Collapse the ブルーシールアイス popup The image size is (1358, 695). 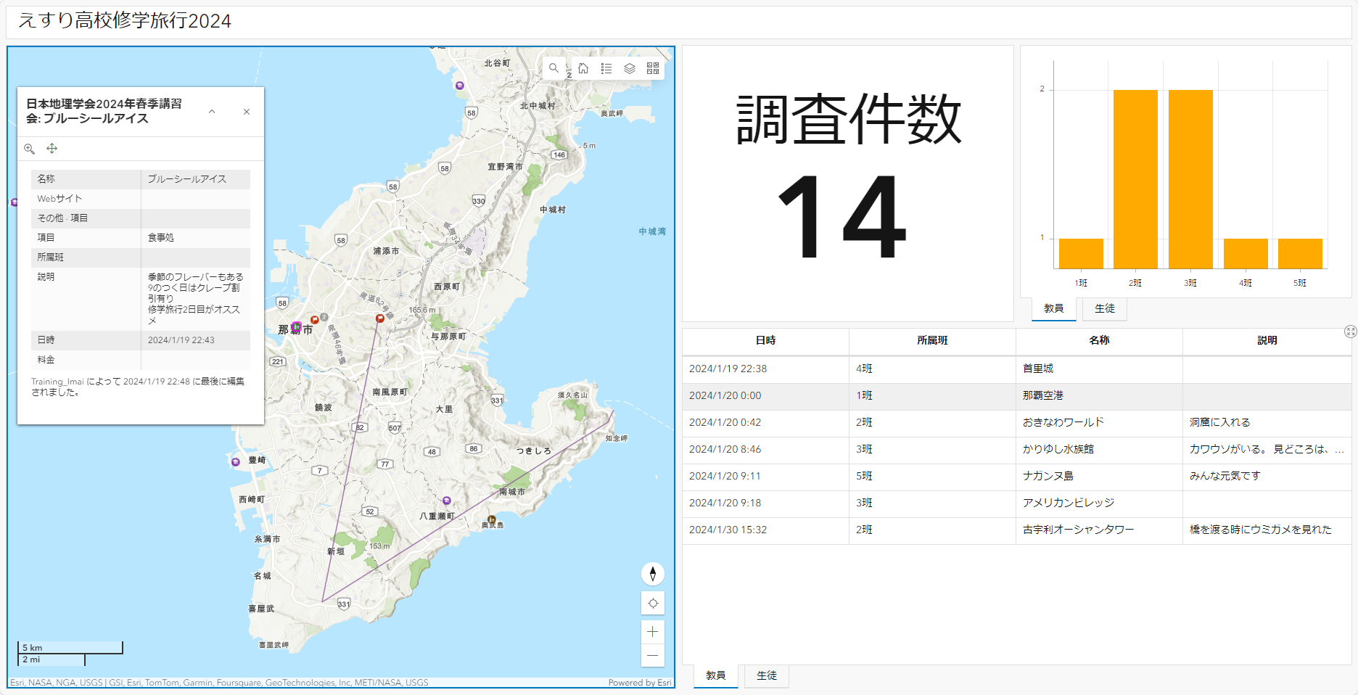212,112
